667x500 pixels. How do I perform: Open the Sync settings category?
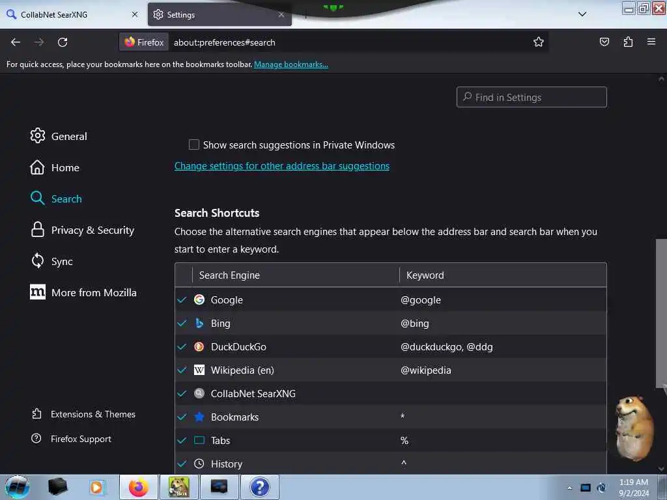pyautogui.click(x=51, y=261)
